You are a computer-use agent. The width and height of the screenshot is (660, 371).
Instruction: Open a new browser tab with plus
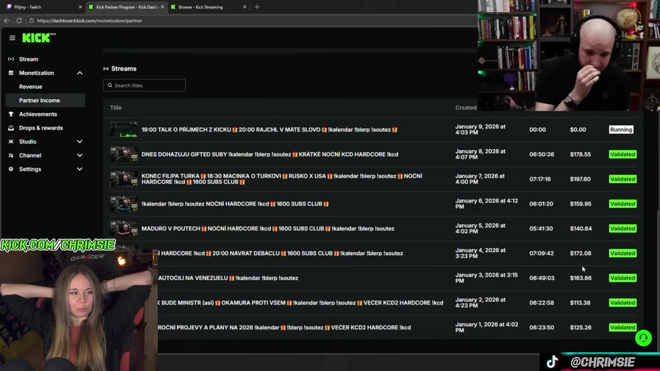(257, 7)
